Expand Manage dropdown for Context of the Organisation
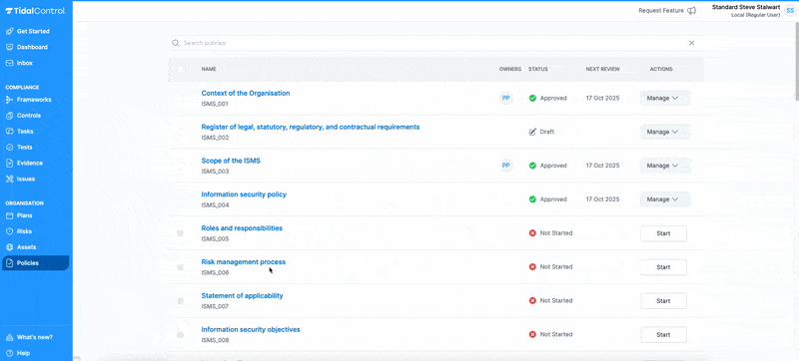This screenshot has width=799, height=361. 665,98
